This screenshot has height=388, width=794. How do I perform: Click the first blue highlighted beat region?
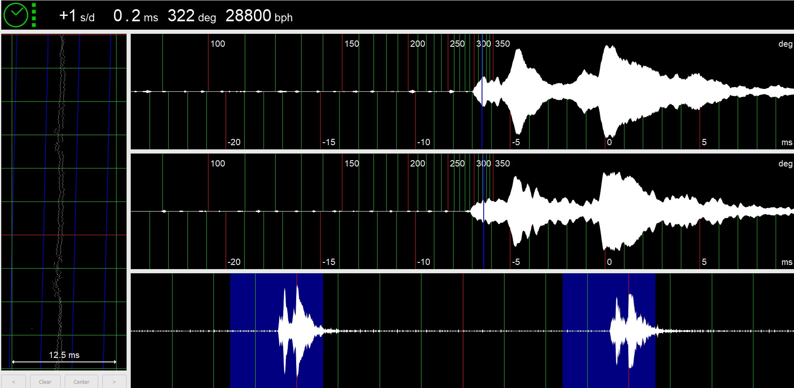click(x=277, y=330)
